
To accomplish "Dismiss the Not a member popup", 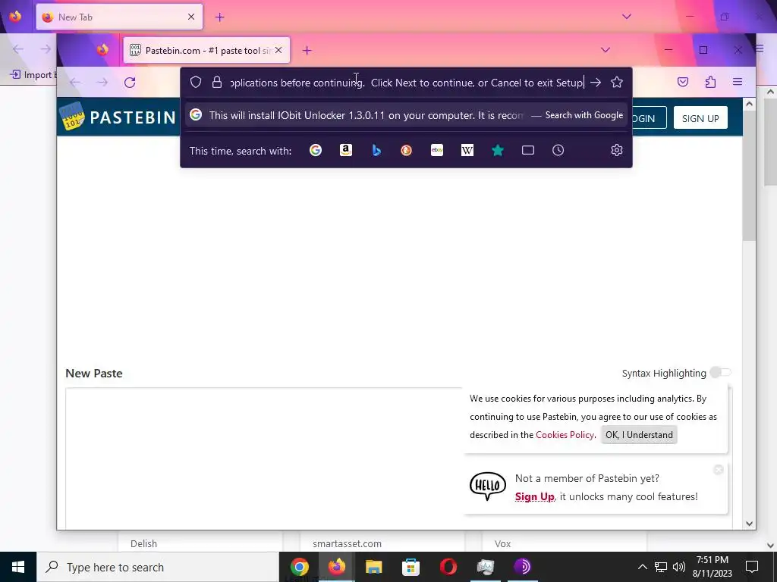I will click(x=719, y=470).
